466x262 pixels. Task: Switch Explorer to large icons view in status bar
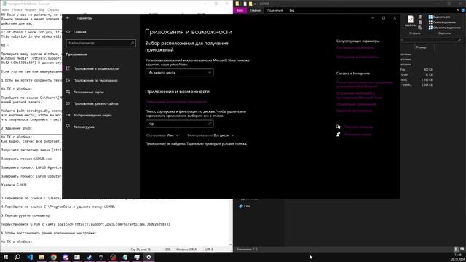coord(462,249)
